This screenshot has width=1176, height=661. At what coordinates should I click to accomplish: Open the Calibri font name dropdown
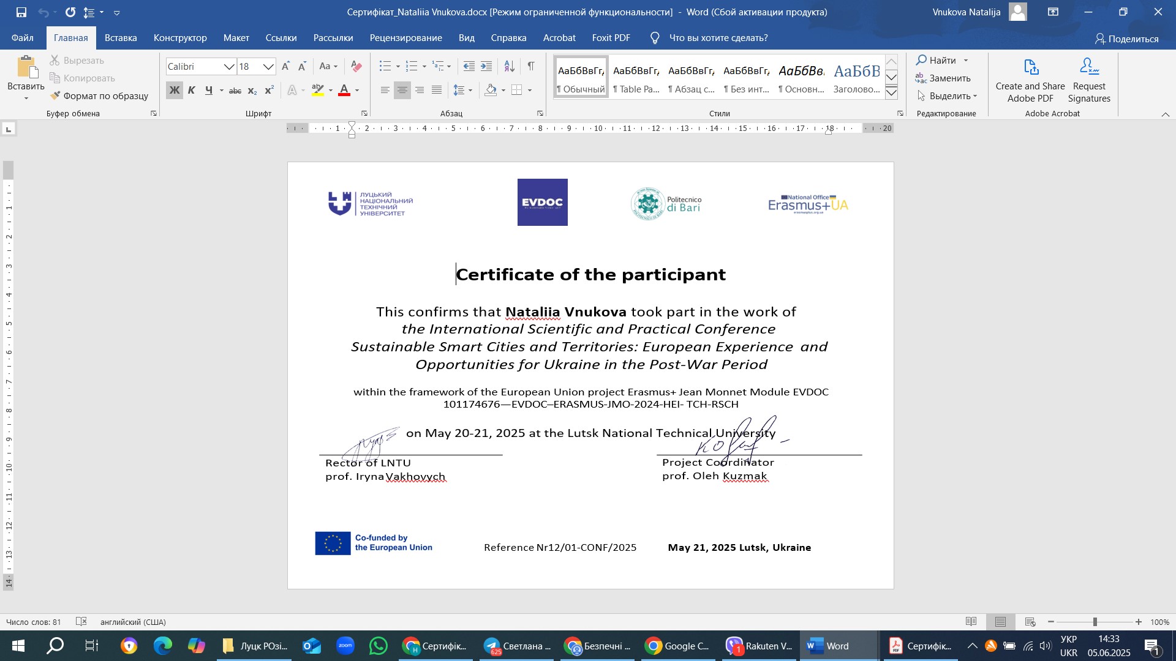tap(229, 67)
